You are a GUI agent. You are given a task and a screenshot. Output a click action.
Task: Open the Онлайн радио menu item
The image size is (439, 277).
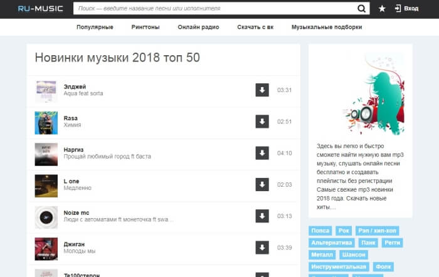tap(198, 27)
